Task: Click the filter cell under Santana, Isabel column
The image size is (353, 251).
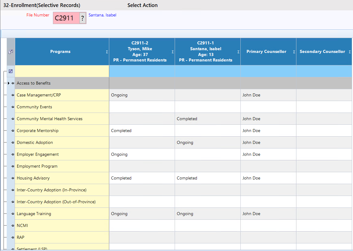Action: pyautogui.click(x=208, y=71)
